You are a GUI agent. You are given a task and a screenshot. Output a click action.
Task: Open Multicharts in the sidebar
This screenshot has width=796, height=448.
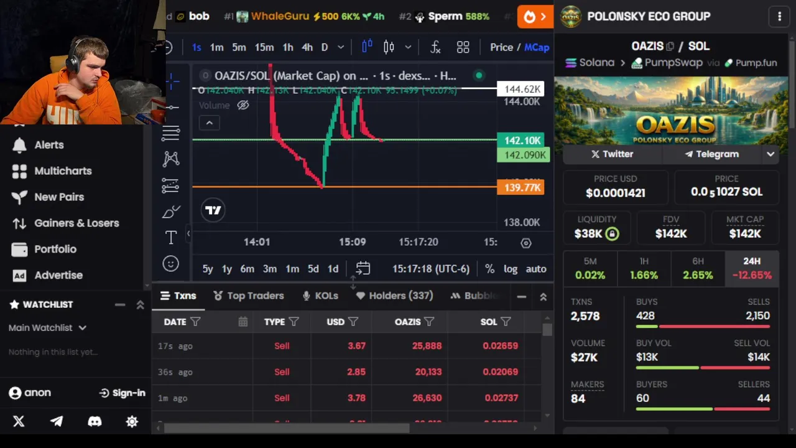point(52,171)
